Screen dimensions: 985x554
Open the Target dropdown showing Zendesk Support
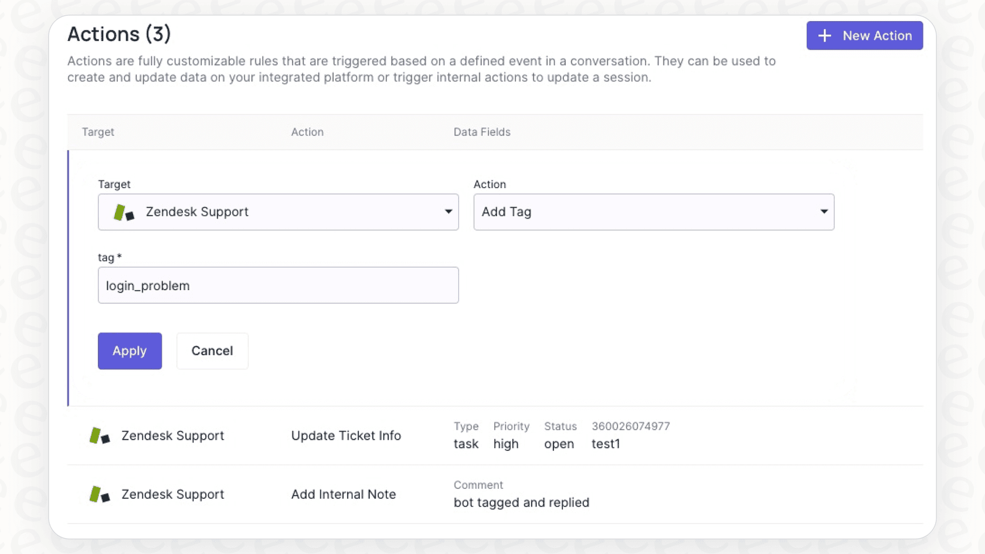tap(278, 212)
